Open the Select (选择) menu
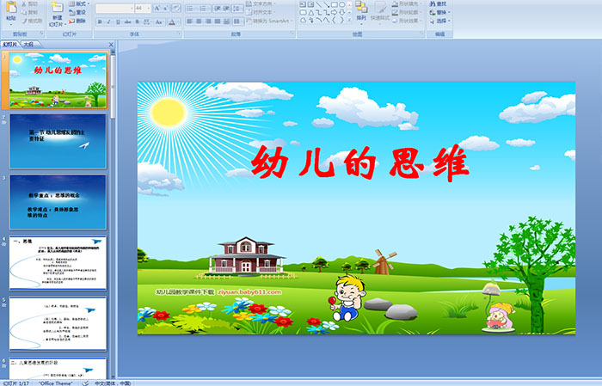Screen dimensions: 602x386 click(439, 21)
